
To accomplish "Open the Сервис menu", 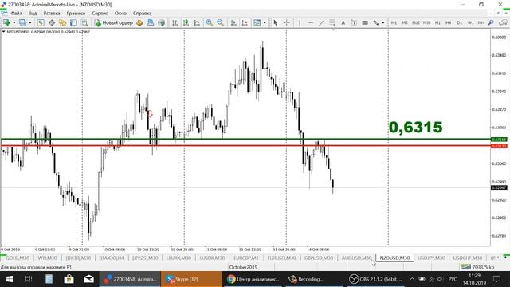I will point(100,14).
